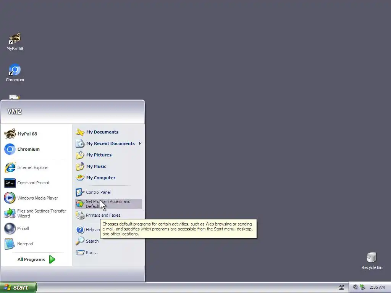Click the Files and Settings Transfer Wizard icon
The height and width of the screenshot is (293, 391).
[10, 213]
